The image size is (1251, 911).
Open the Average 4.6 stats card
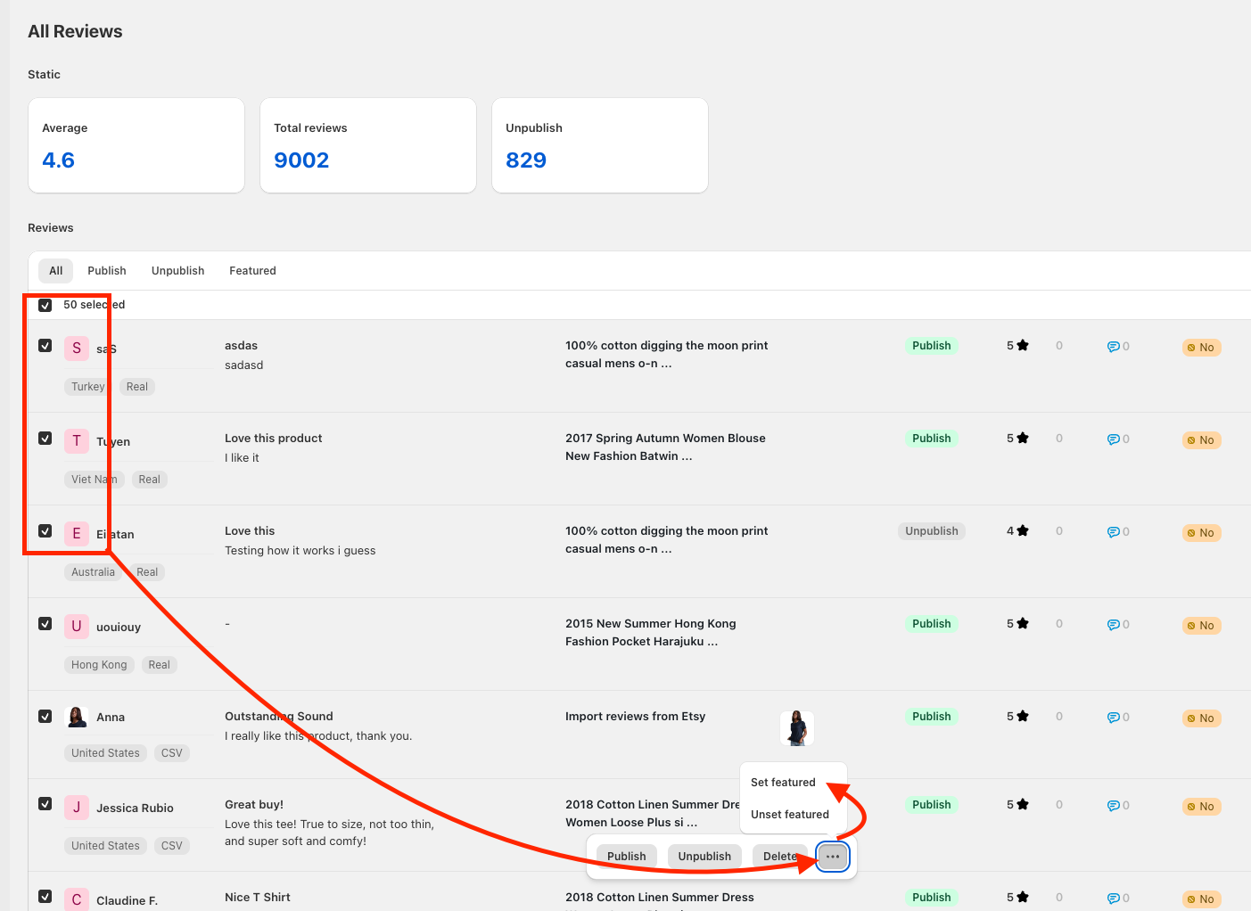pyautogui.click(x=136, y=145)
